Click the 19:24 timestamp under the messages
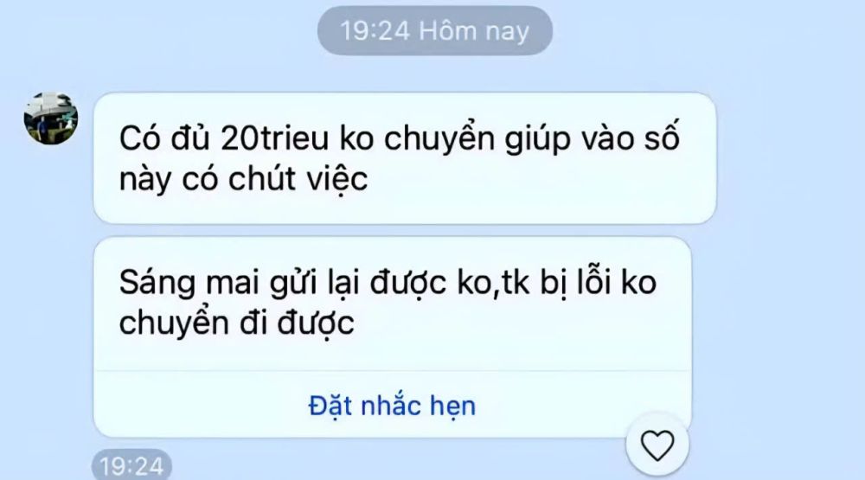Screen dimensions: 865x480 tap(131, 465)
